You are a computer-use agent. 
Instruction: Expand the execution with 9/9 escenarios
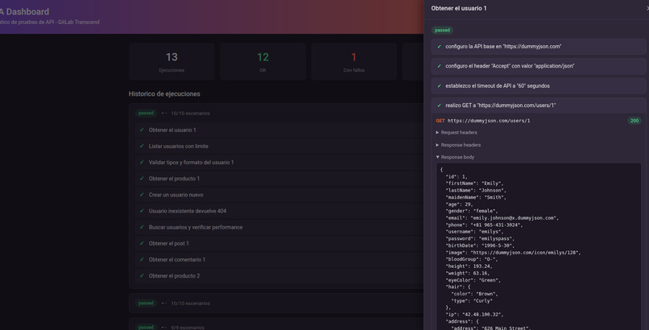276,325
